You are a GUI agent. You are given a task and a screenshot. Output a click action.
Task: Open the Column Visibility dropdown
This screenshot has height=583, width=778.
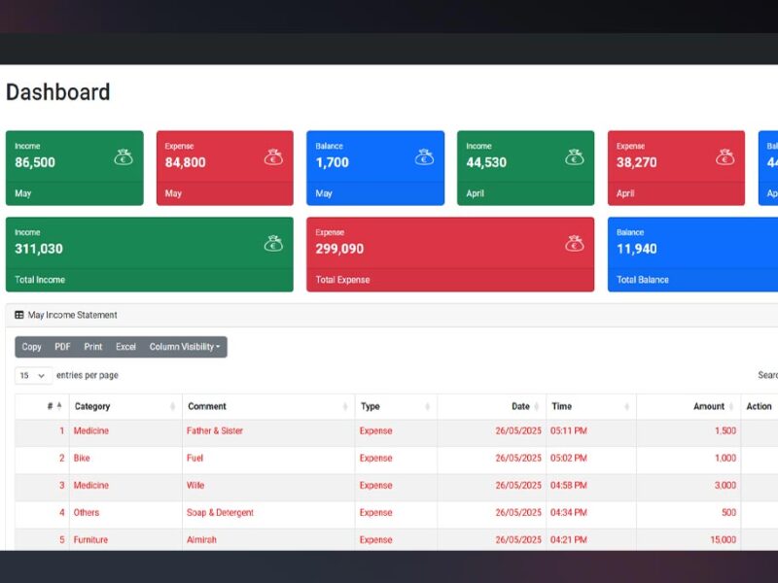(184, 347)
